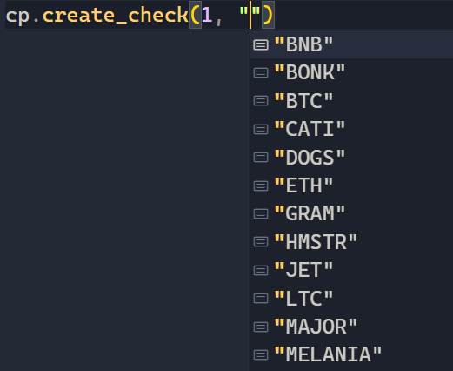
Task: Select "CATI" in the suggestion popup
Action: click(x=351, y=129)
